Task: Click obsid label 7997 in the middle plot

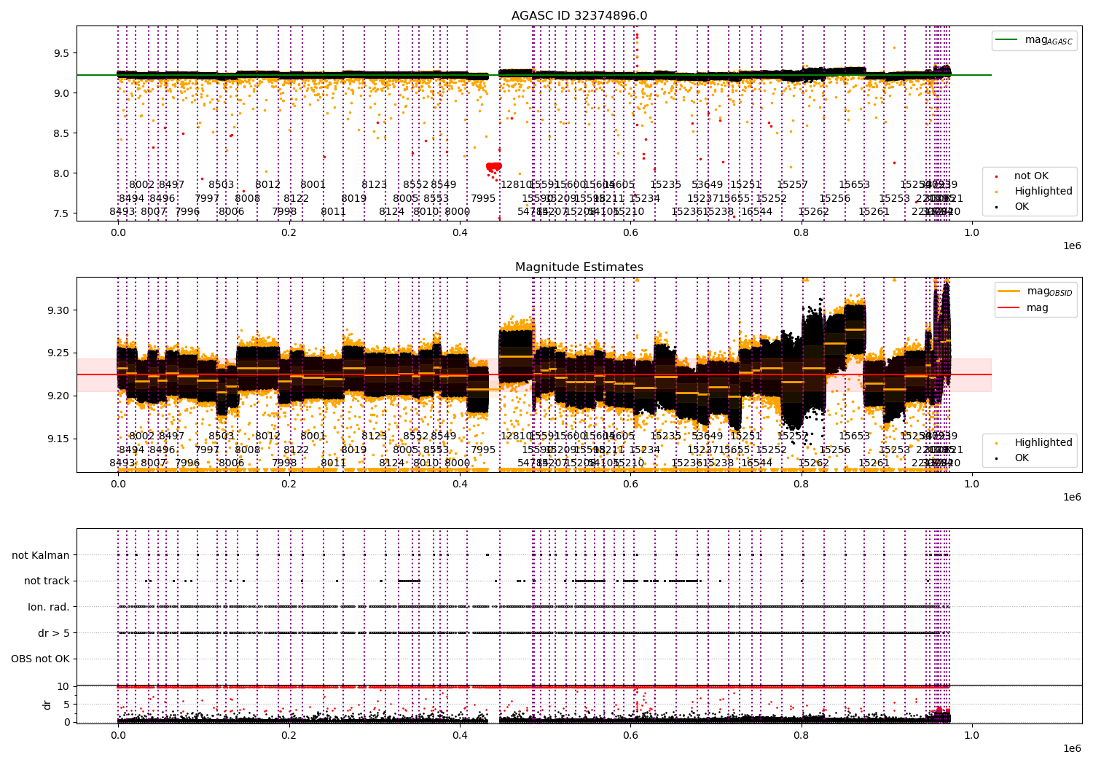Action: [207, 450]
